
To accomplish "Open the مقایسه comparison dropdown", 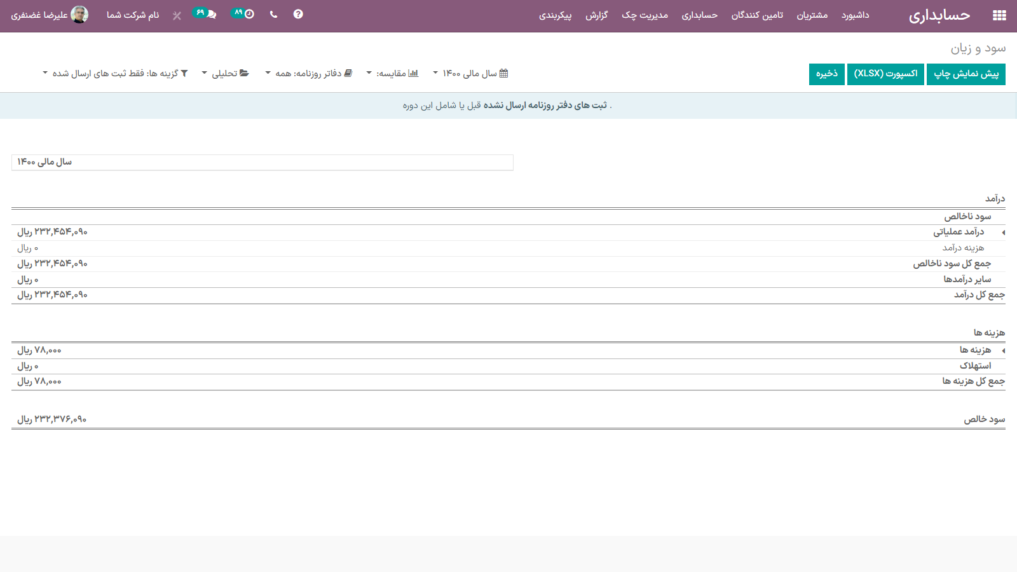I will (392, 73).
